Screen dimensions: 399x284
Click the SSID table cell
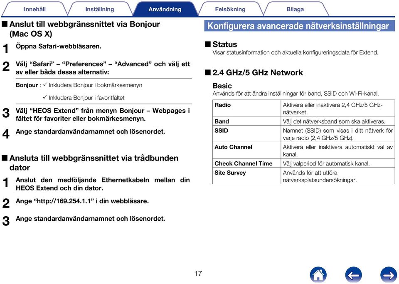tap(247, 134)
